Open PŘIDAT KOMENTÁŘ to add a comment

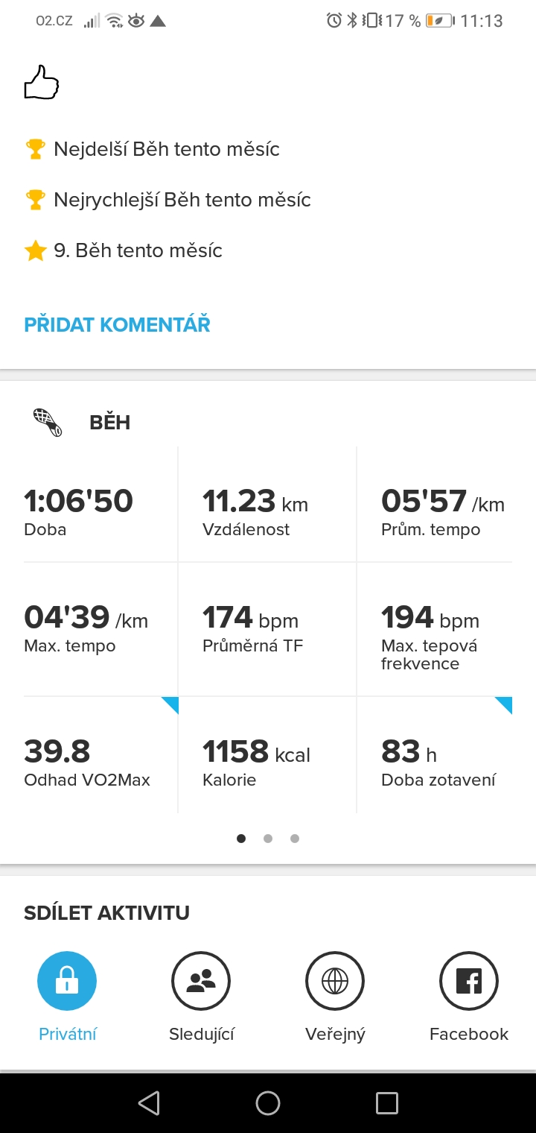tap(118, 325)
